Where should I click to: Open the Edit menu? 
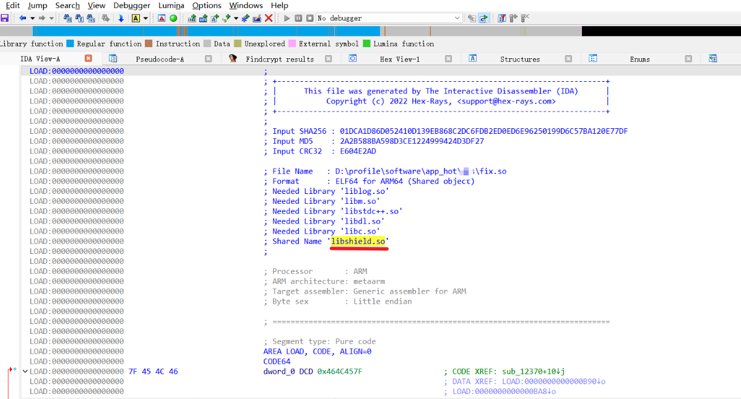coord(12,5)
